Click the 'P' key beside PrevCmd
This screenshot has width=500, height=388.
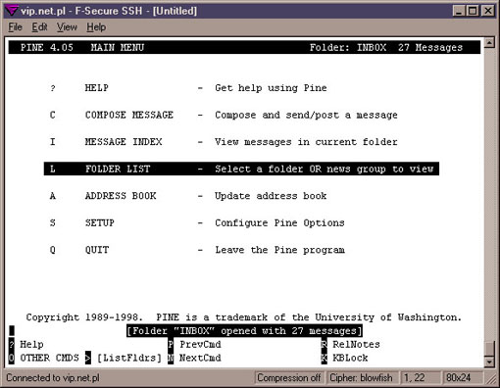(171, 344)
